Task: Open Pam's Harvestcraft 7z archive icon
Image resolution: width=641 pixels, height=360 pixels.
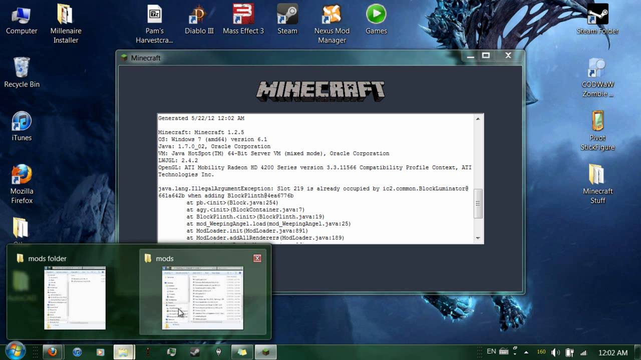Action: pos(154,24)
